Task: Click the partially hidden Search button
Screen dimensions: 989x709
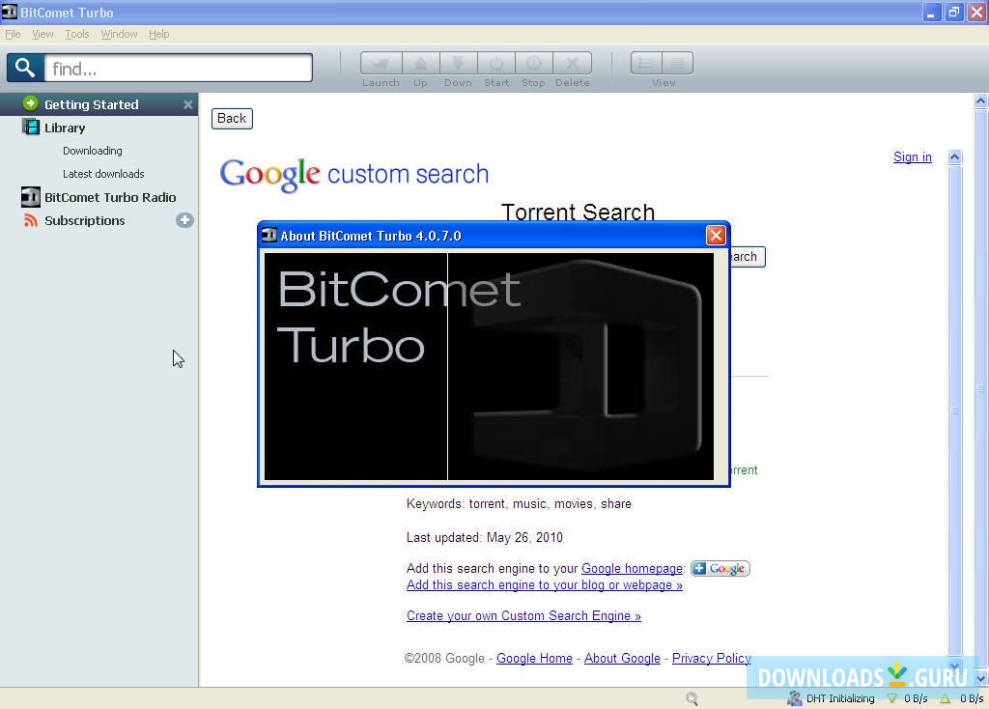Action: (749, 257)
